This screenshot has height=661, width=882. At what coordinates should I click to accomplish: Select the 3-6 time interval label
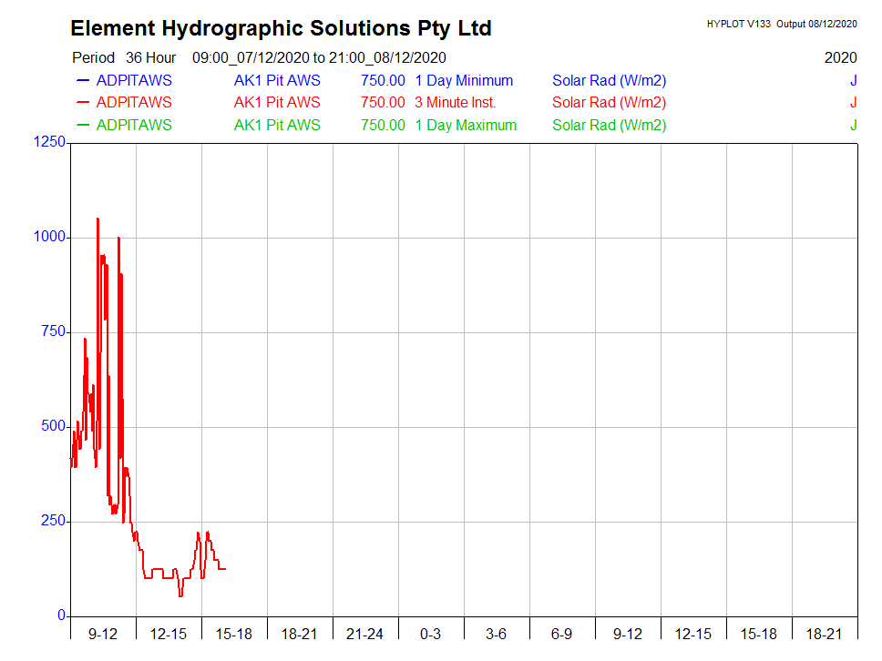click(x=496, y=634)
